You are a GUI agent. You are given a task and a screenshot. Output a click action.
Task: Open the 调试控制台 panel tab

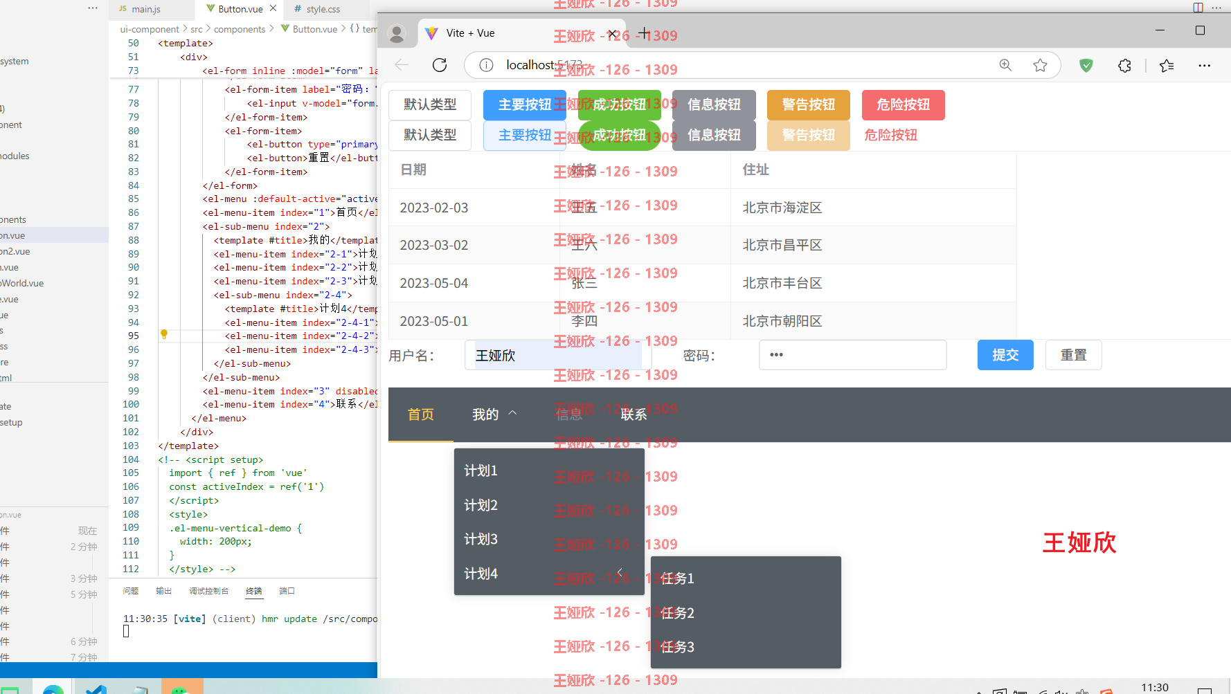(209, 591)
